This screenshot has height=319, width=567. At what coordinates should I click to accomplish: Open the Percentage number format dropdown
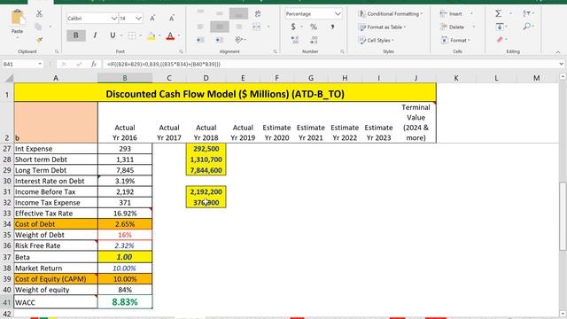(338, 14)
